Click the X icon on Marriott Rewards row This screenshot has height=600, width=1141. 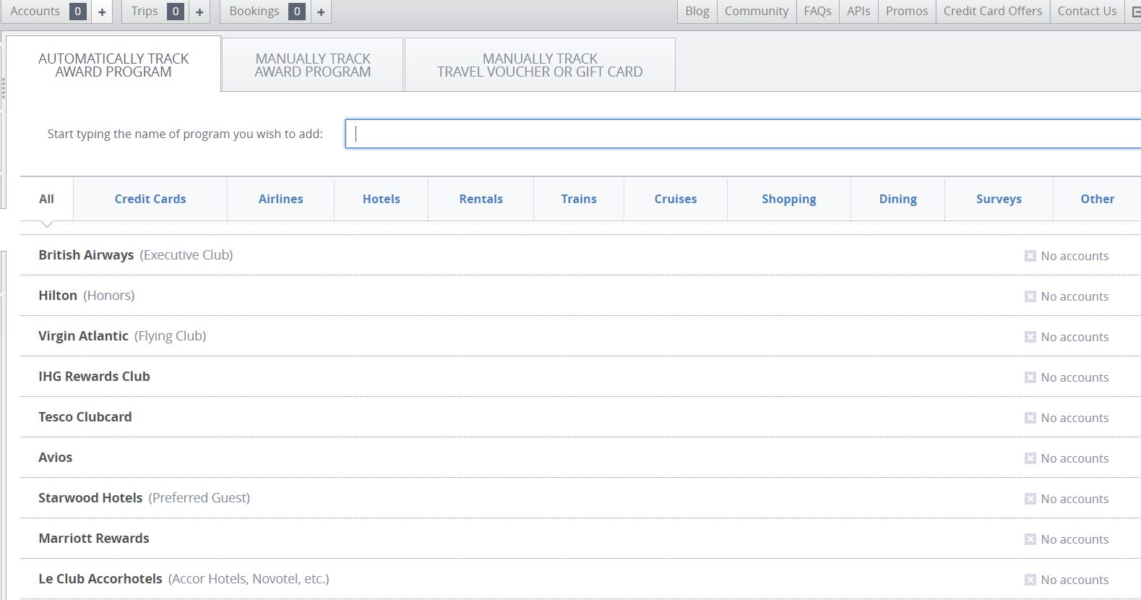(x=1030, y=539)
